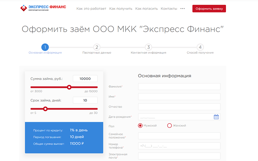258x161 pixels.
Task: Open the Контакты page link
Action: pos(169,9)
